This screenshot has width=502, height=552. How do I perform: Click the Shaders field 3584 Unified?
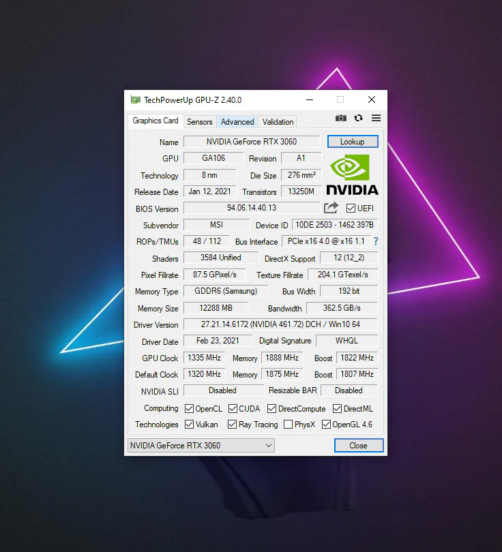tap(221, 258)
